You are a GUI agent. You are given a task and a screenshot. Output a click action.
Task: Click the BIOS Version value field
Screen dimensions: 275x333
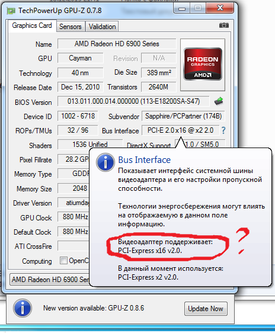point(133,101)
